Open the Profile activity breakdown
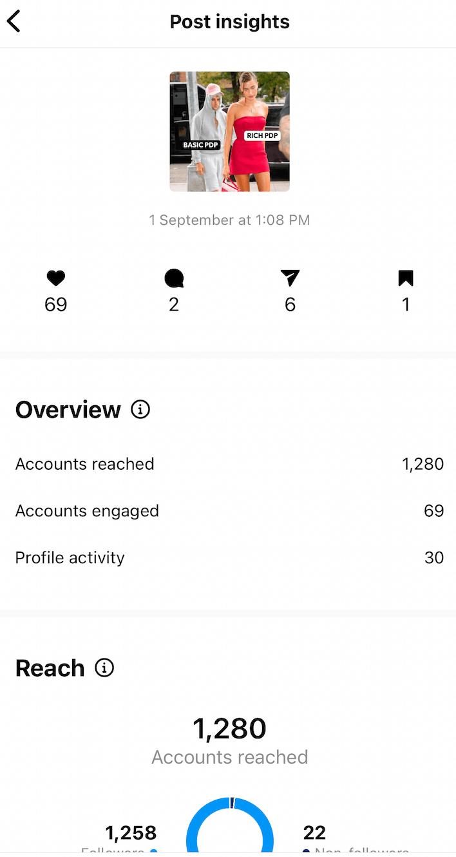This screenshot has height=857, width=456. pos(228,557)
